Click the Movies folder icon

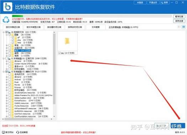tap(12, 85)
